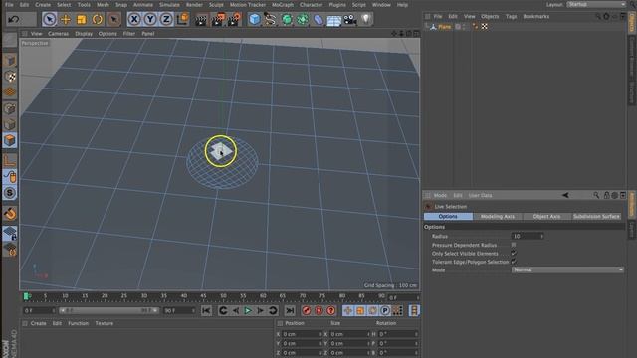Viewport: 637px width, 358px height.
Task: Select the Scale tool
Action: click(x=82, y=19)
